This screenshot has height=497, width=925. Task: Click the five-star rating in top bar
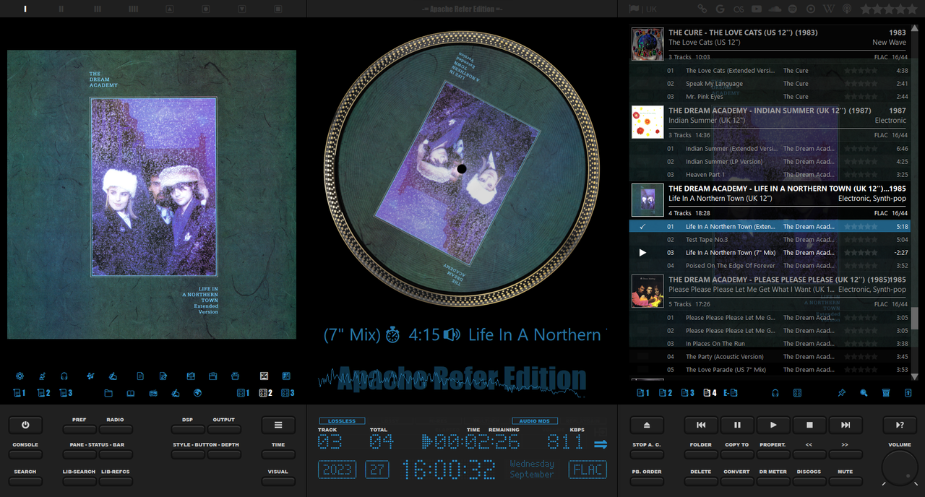pyautogui.click(x=888, y=9)
